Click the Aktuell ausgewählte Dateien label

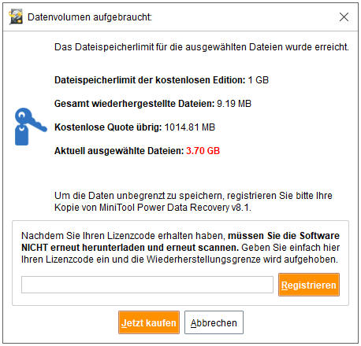click(119, 151)
